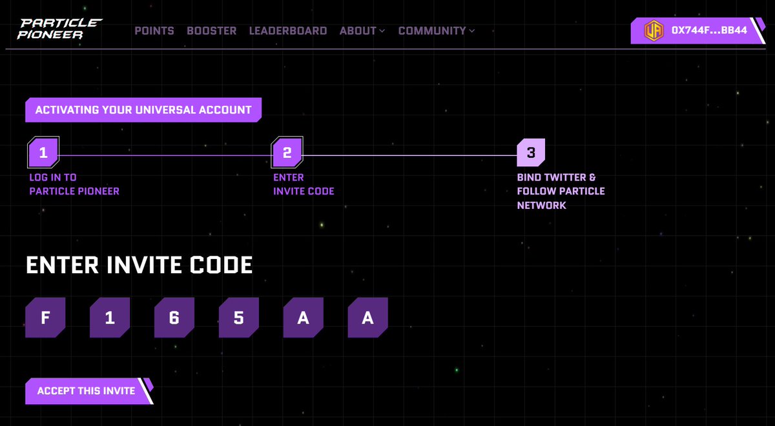Image resolution: width=775 pixels, height=426 pixels.
Task: Focus the invite code box containing 1
Action: [x=110, y=318]
